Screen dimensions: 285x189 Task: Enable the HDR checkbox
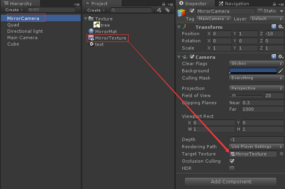click(232, 168)
